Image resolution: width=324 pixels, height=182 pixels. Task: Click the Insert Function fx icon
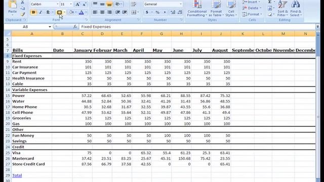(75, 27)
